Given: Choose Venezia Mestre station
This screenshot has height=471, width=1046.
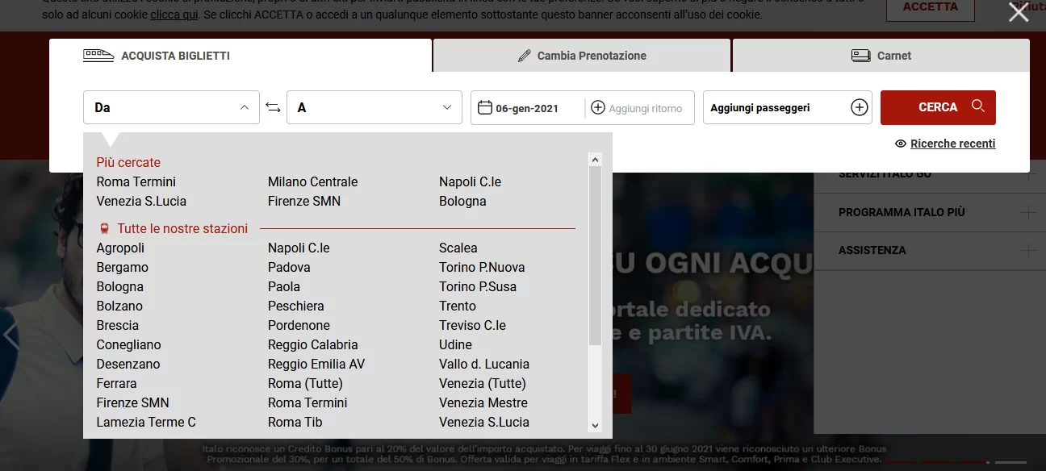Looking at the screenshot, I should pos(483,402).
